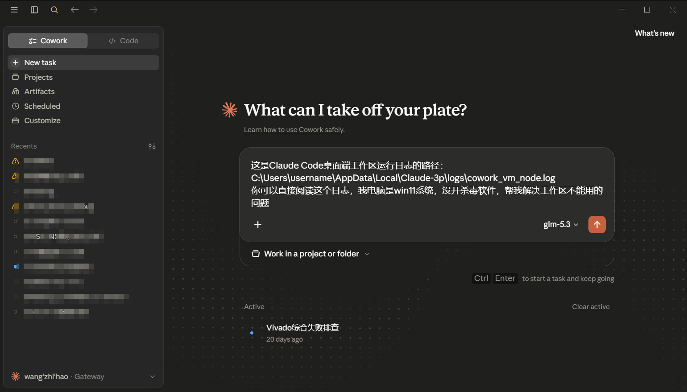Start a New task

(x=83, y=62)
